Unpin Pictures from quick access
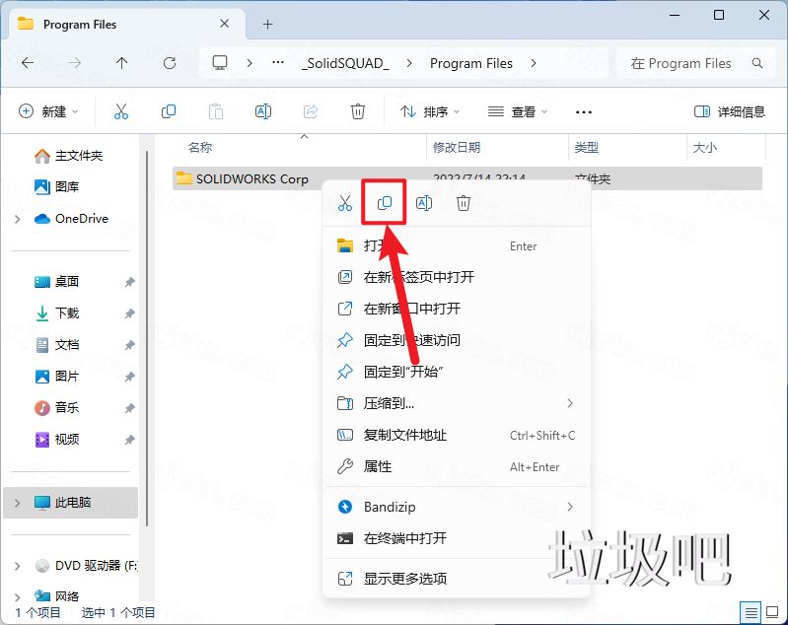This screenshot has height=625, width=788. pos(129,377)
